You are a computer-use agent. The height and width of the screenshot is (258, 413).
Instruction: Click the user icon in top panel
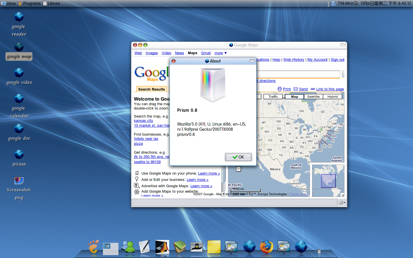tap(333, 3)
